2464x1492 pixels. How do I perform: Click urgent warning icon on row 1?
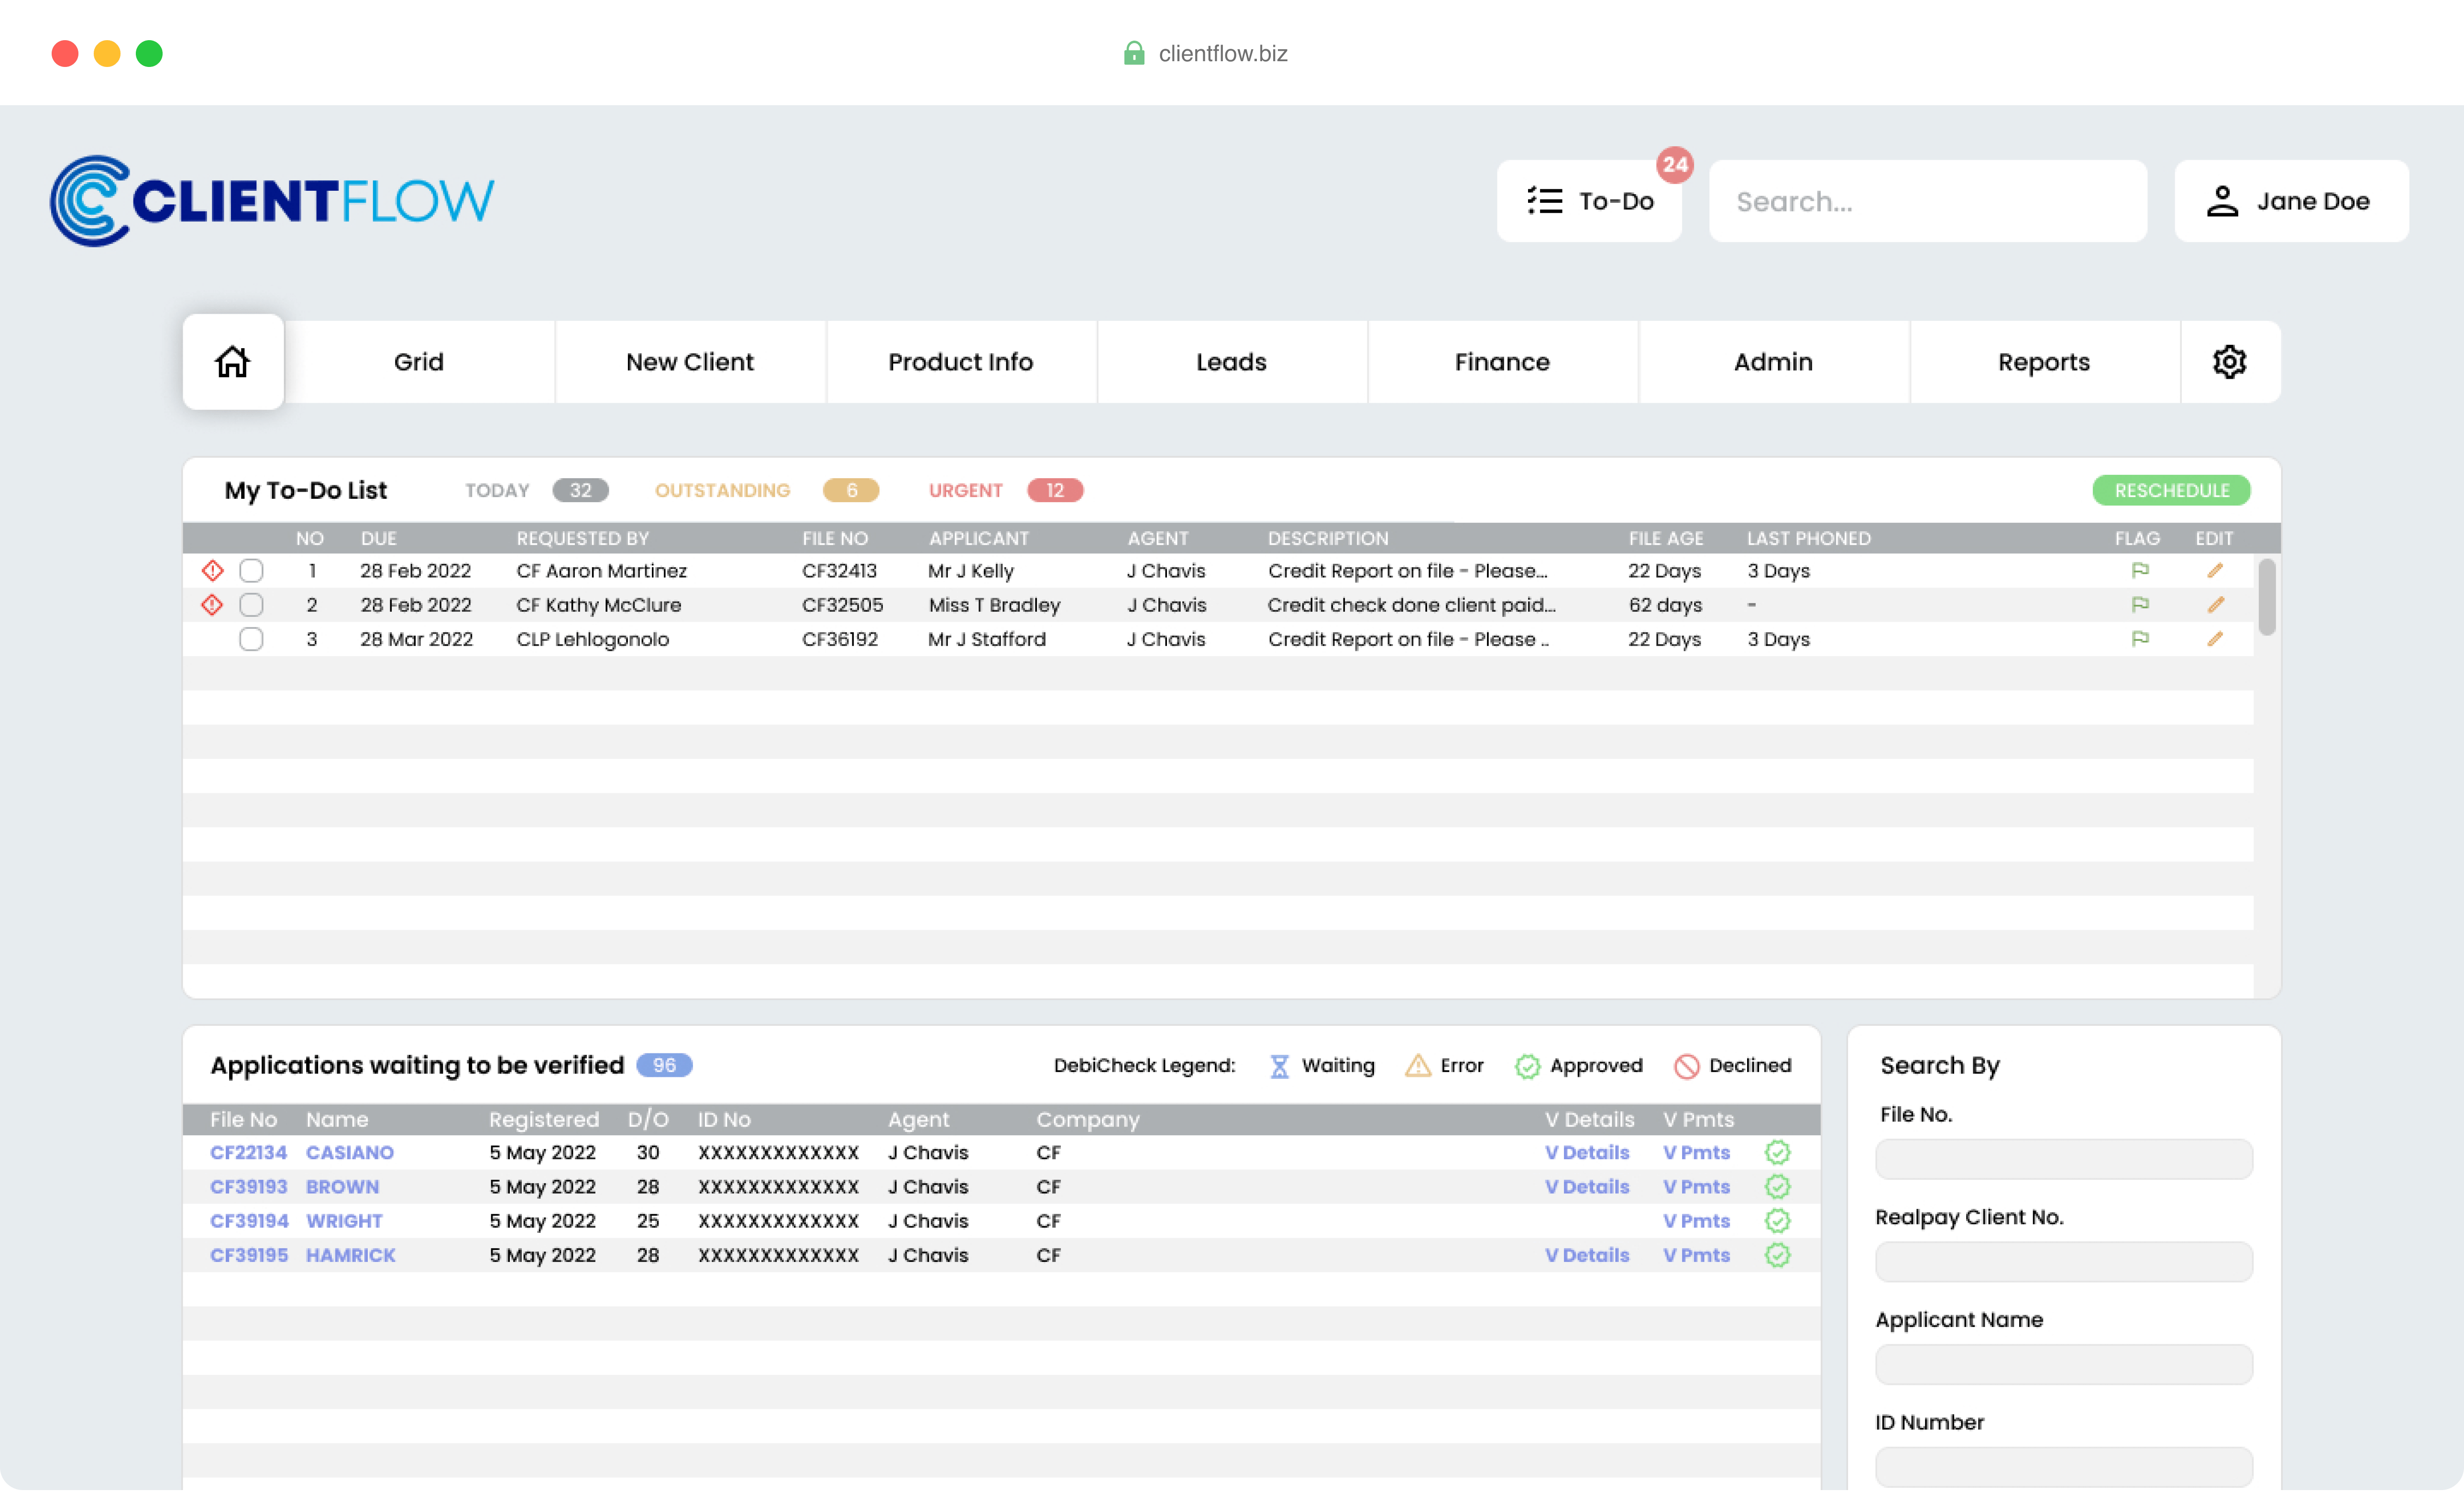(x=212, y=570)
